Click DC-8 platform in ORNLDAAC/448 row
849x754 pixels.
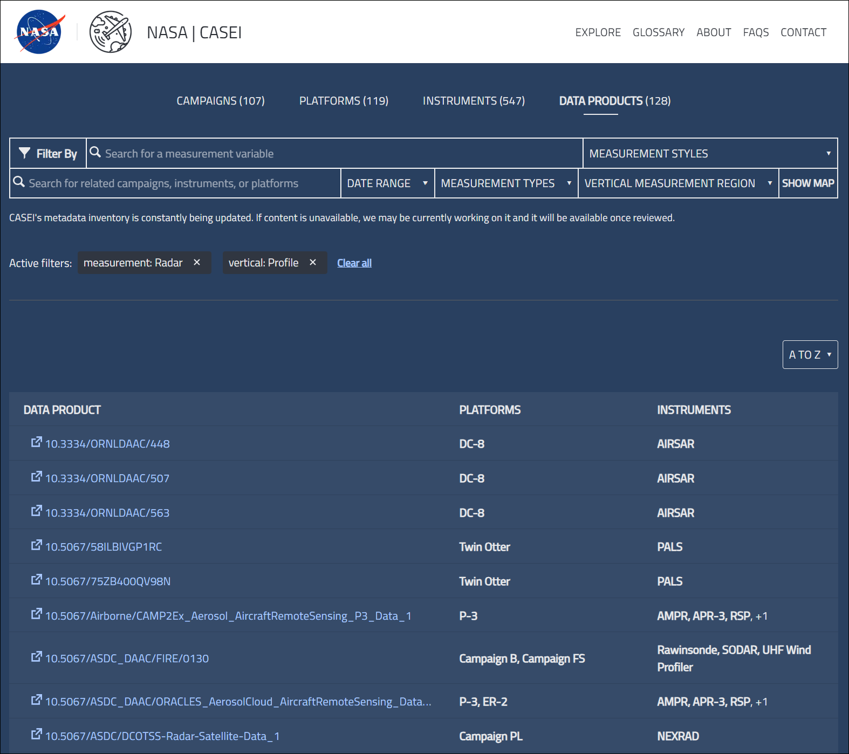471,444
